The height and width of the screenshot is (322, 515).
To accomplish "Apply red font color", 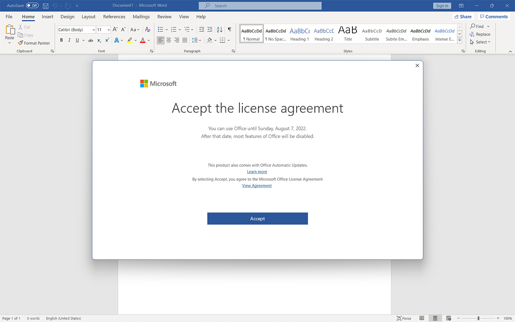I will (142, 40).
